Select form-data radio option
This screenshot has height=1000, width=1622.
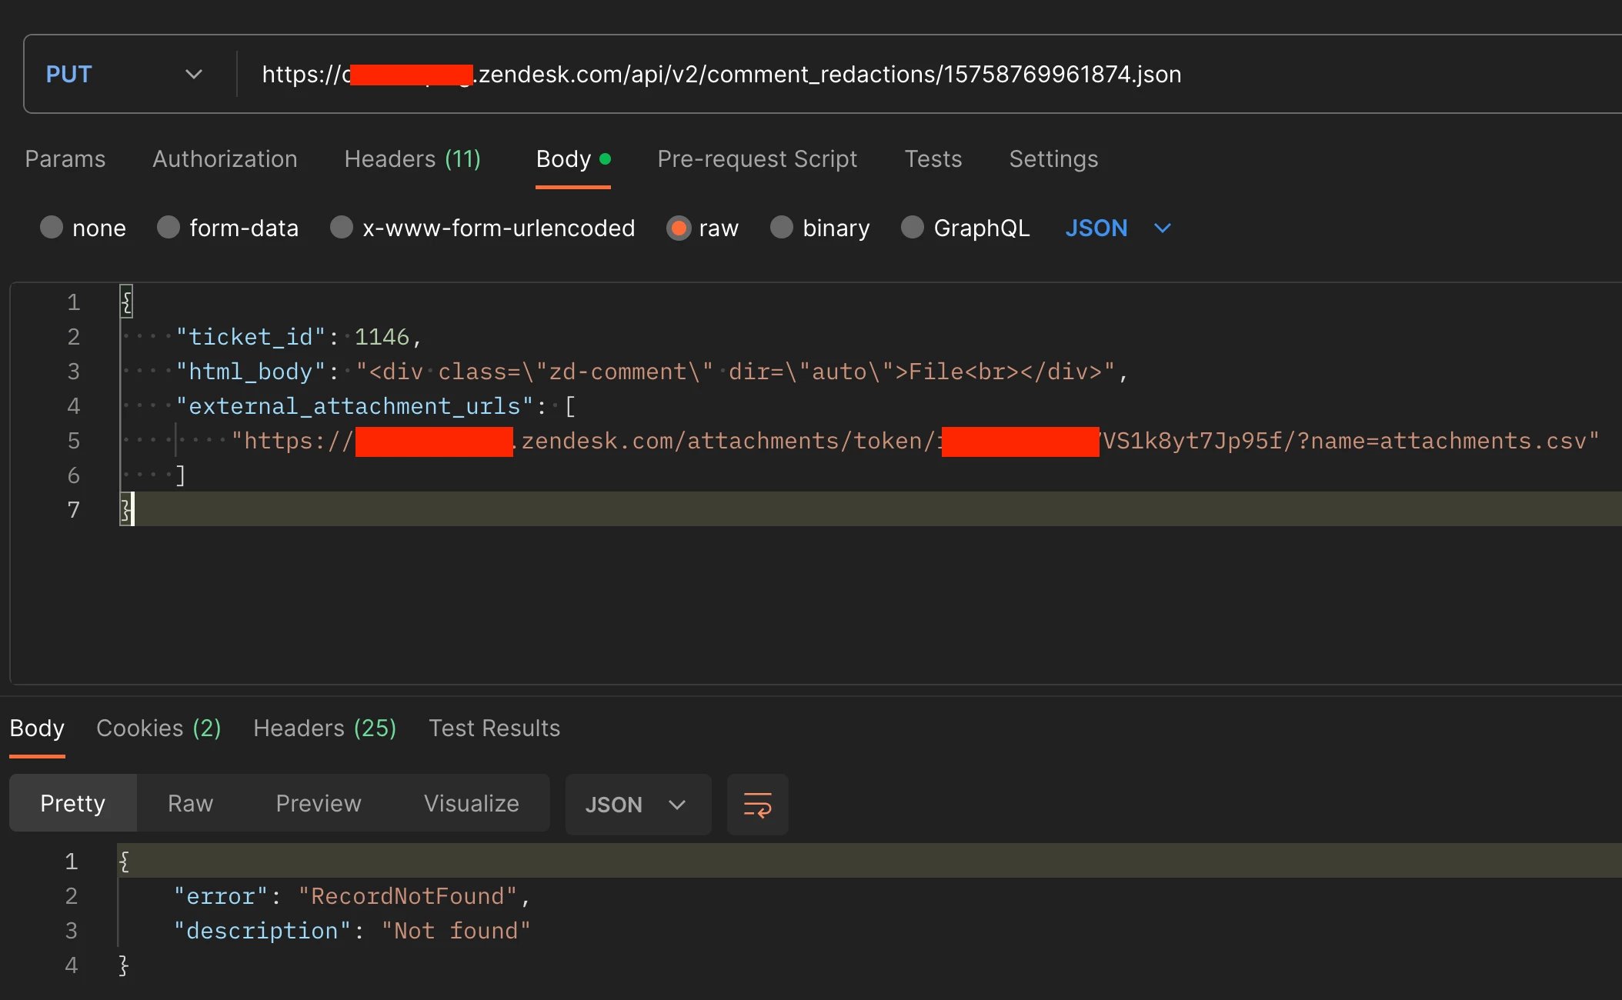(x=169, y=228)
